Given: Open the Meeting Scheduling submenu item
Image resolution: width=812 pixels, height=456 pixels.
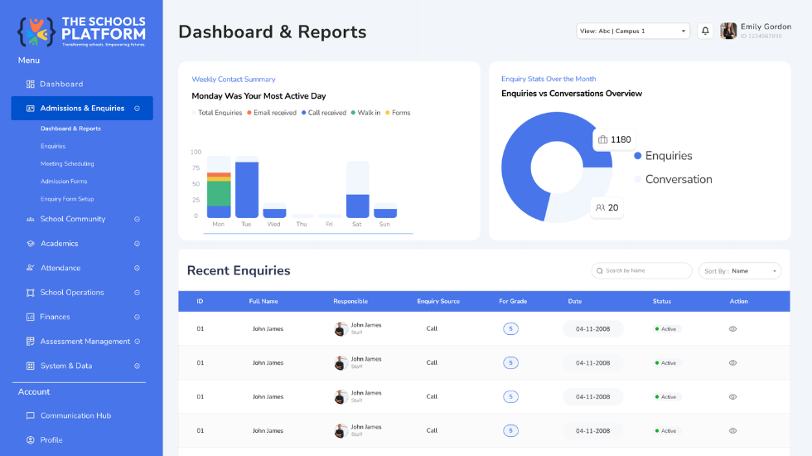Looking at the screenshot, I should (67, 164).
